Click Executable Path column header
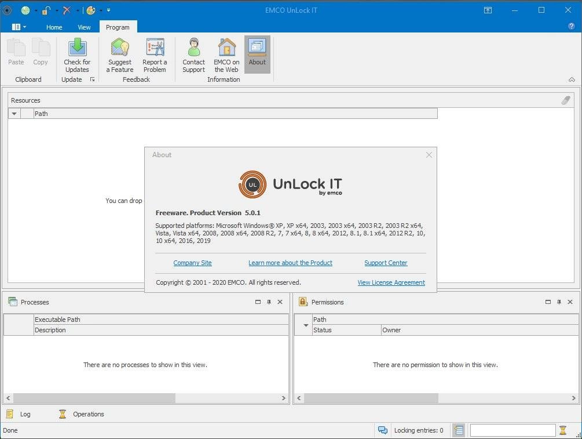Viewport: 582px width, 439px height. click(161, 320)
